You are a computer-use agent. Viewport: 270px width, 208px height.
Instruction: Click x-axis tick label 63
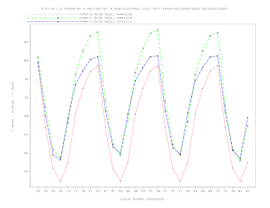click(195, 191)
